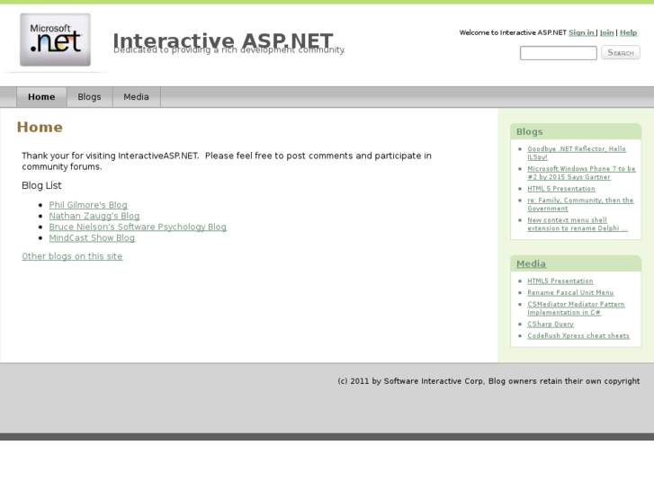Open CodeRush Xpress cheat sheets
Viewport: 654px width, 490px height.
[x=578, y=335]
